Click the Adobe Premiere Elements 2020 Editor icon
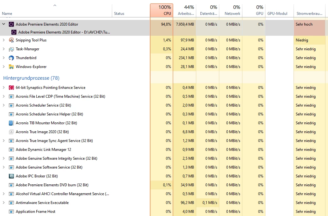The height and width of the screenshot is (216, 328). 11,24
